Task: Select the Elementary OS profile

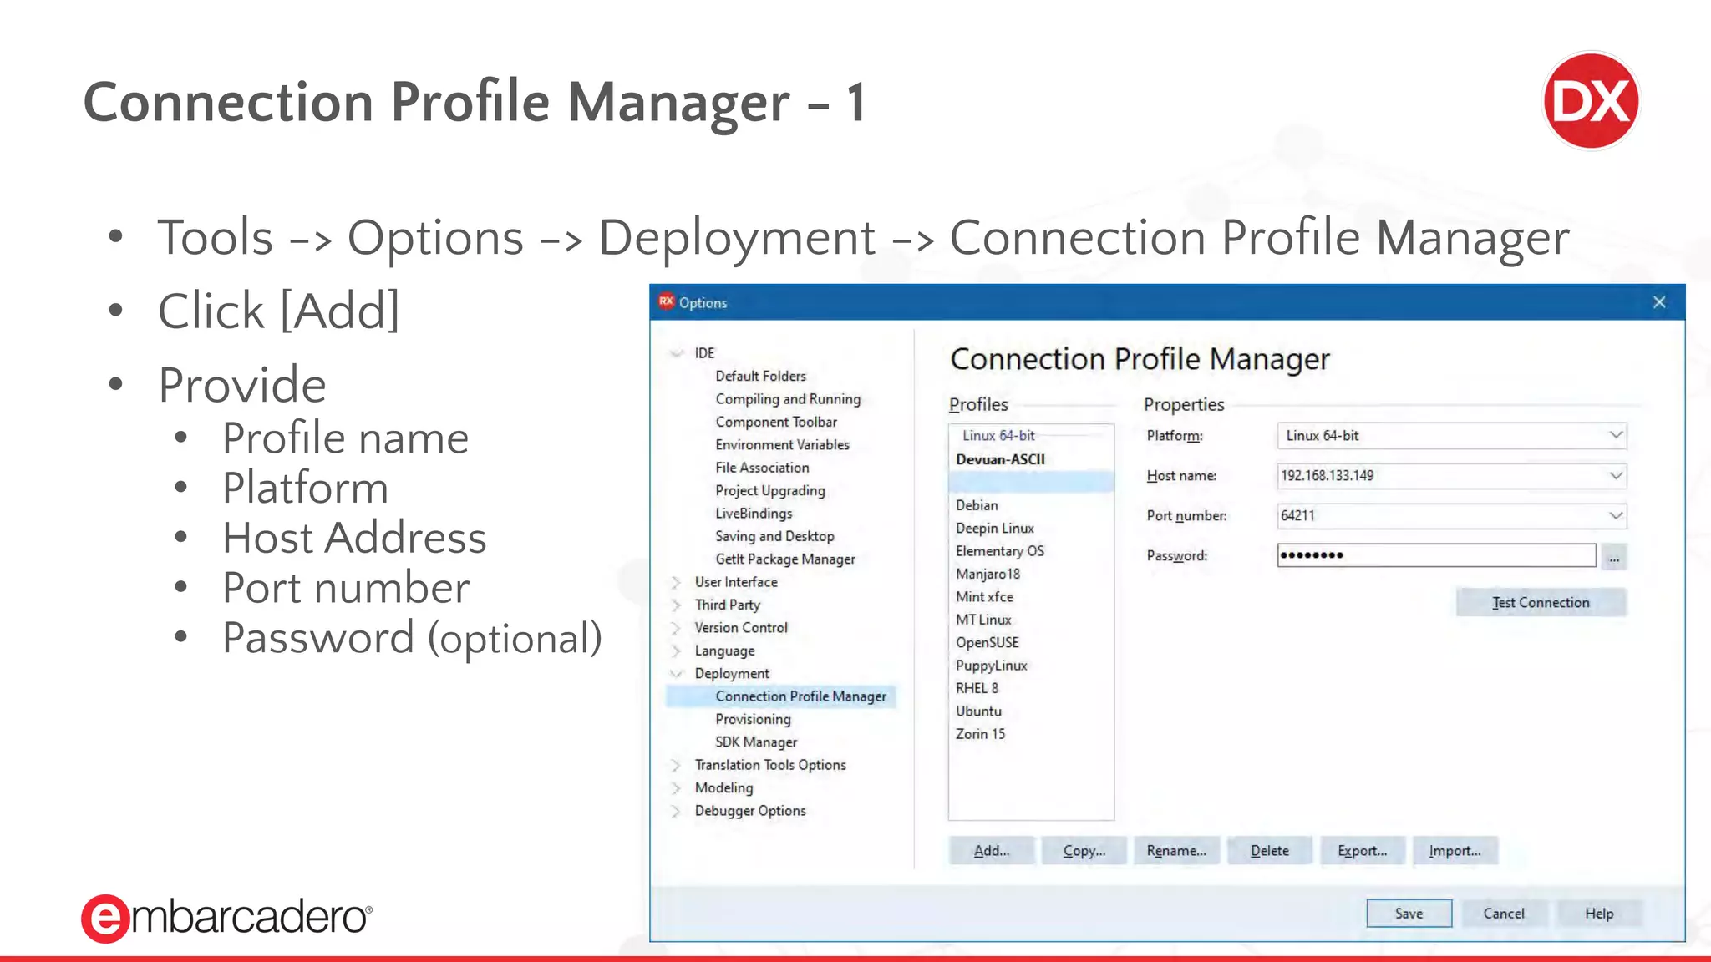Action: point(1000,551)
